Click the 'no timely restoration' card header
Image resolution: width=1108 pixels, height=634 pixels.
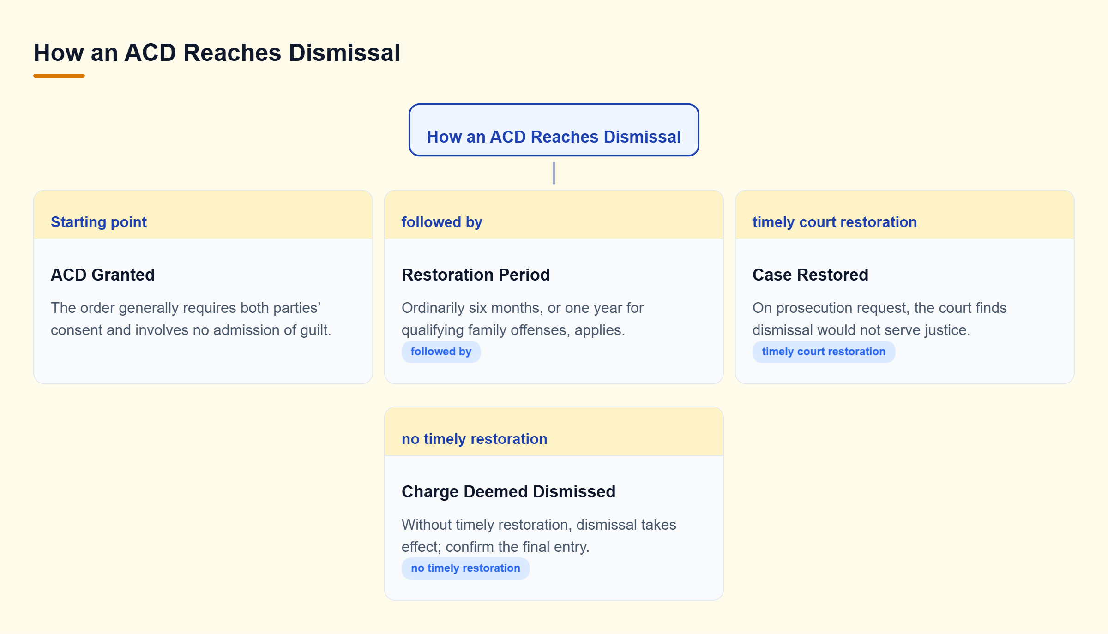click(554, 432)
